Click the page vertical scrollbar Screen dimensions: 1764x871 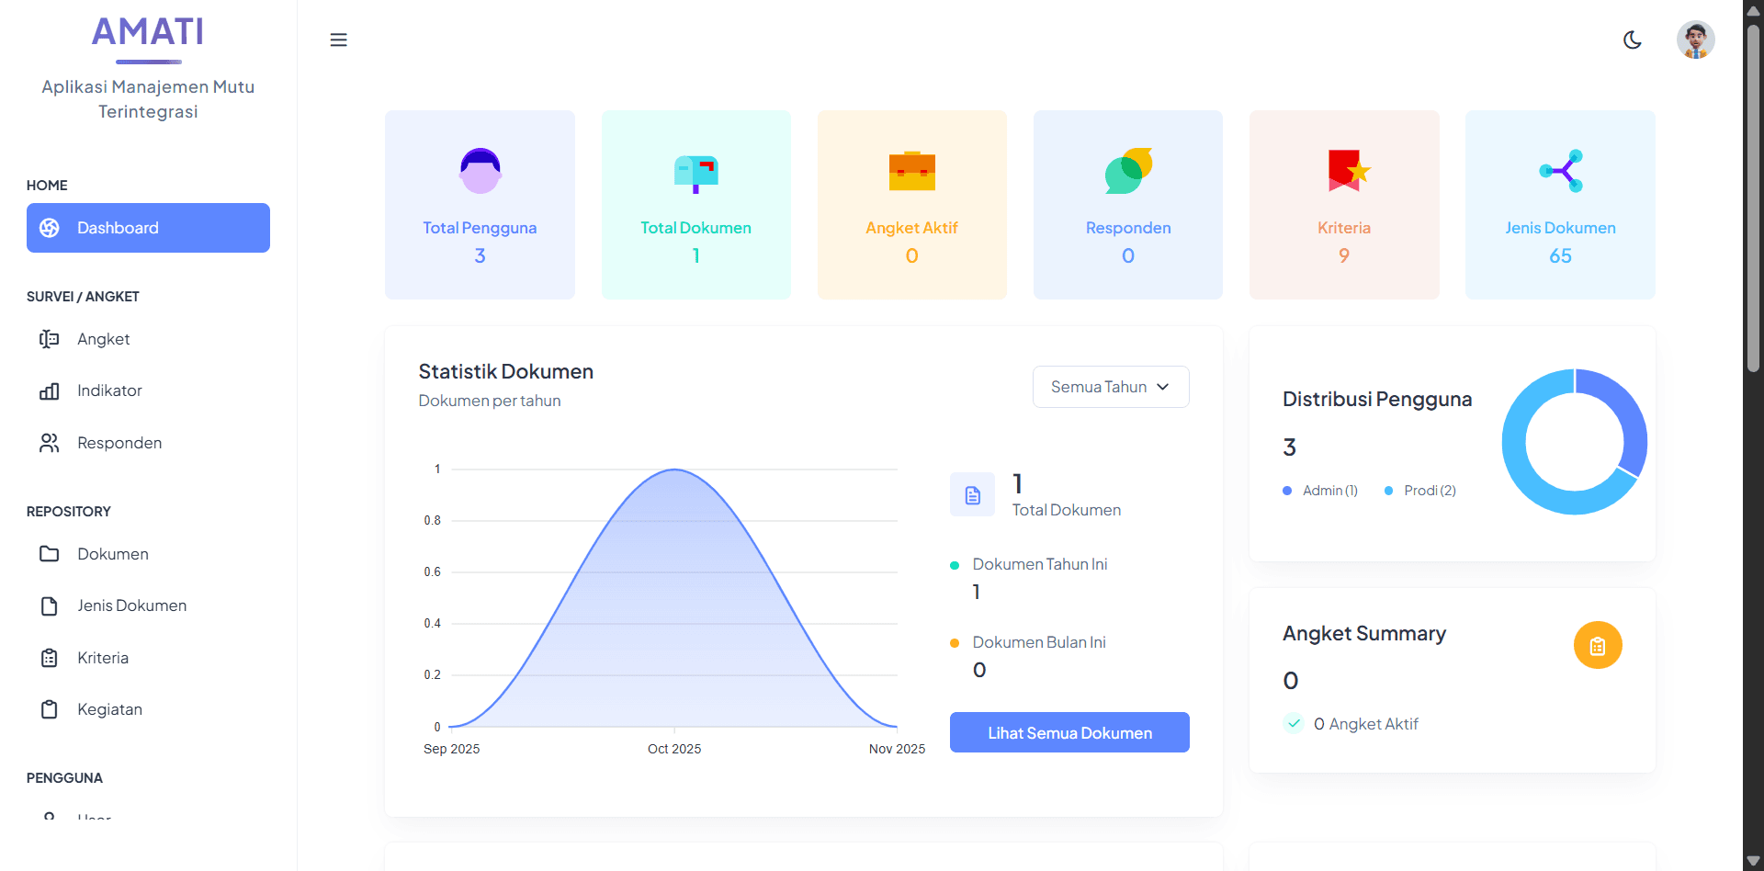click(x=1753, y=198)
